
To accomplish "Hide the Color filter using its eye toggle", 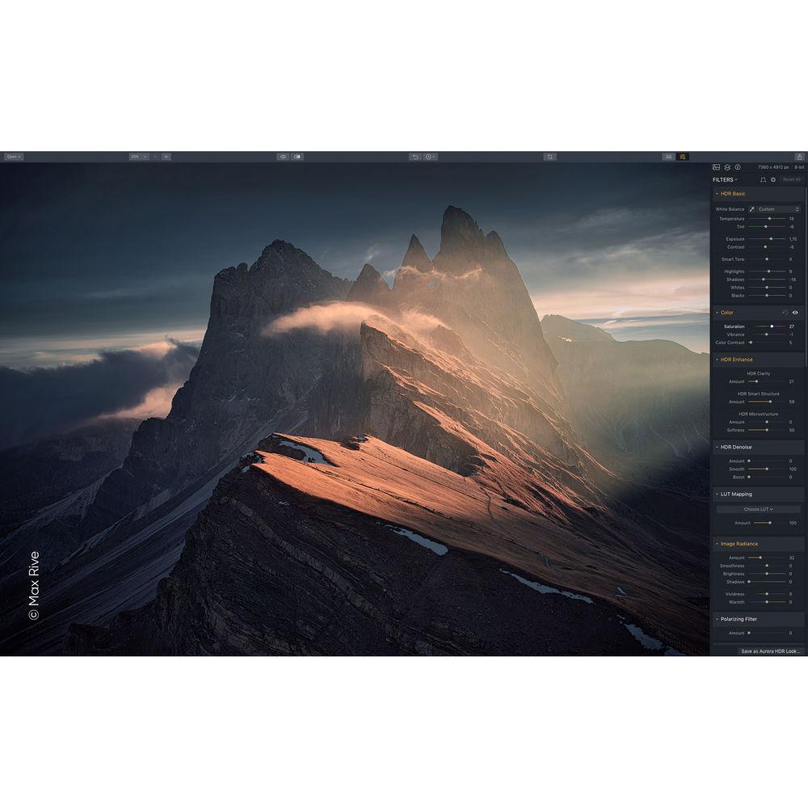I will click(x=795, y=313).
